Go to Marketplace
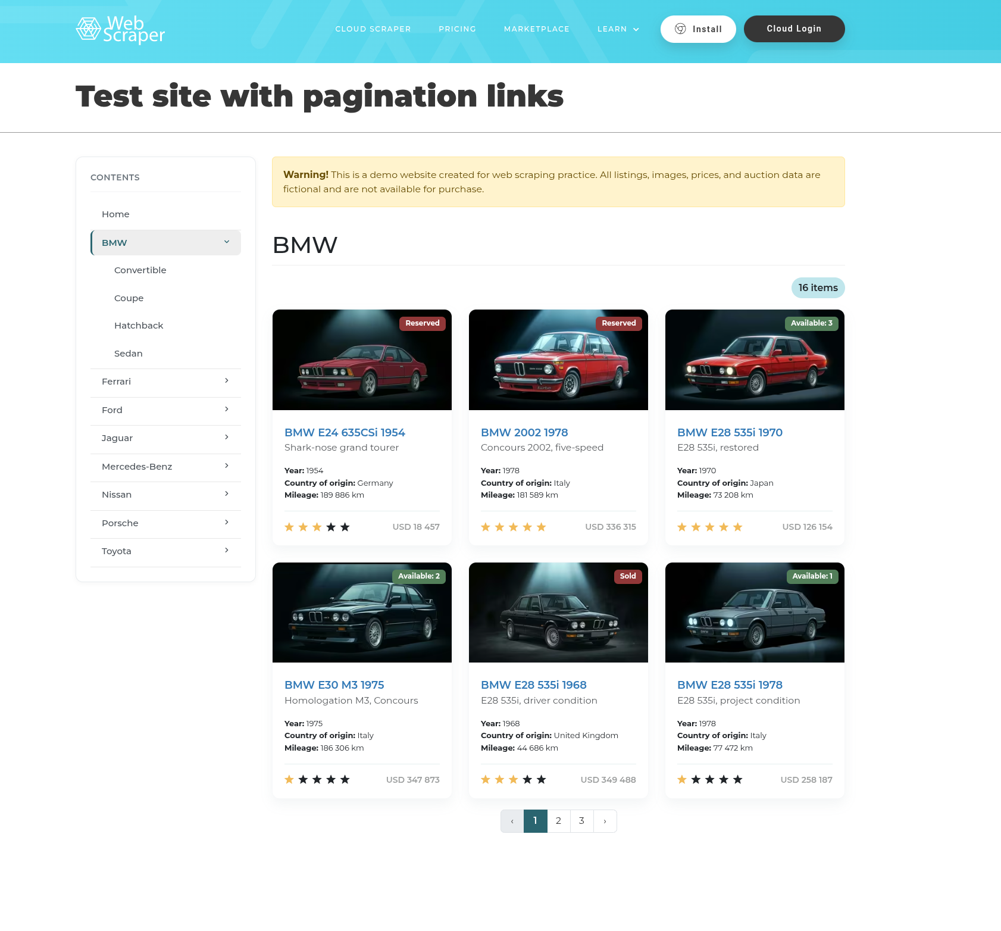Image resolution: width=1001 pixels, height=931 pixels. pyautogui.click(x=537, y=29)
